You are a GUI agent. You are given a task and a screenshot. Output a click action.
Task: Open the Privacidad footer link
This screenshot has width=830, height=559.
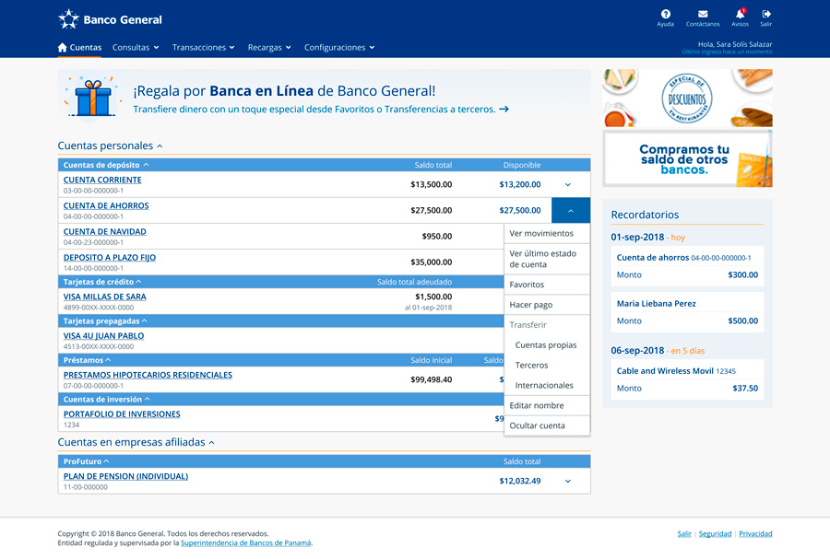(x=755, y=533)
